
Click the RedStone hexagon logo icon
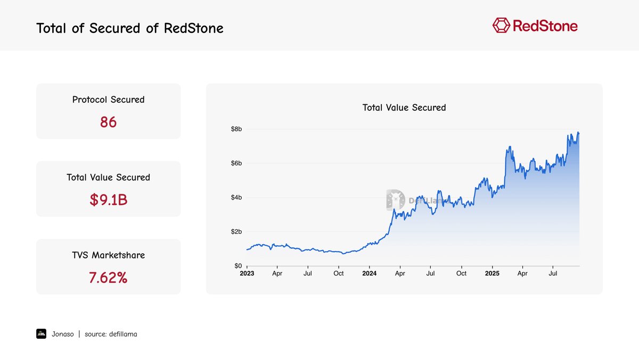coord(501,26)
